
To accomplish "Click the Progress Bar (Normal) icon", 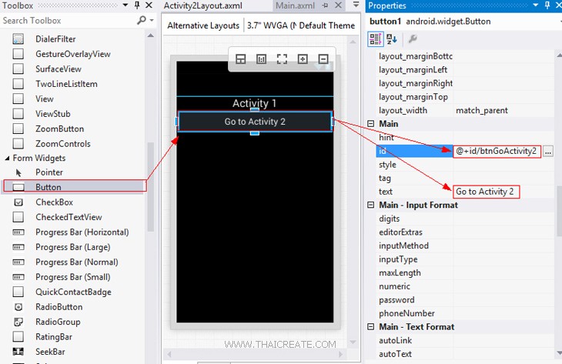I will point(18,262).
